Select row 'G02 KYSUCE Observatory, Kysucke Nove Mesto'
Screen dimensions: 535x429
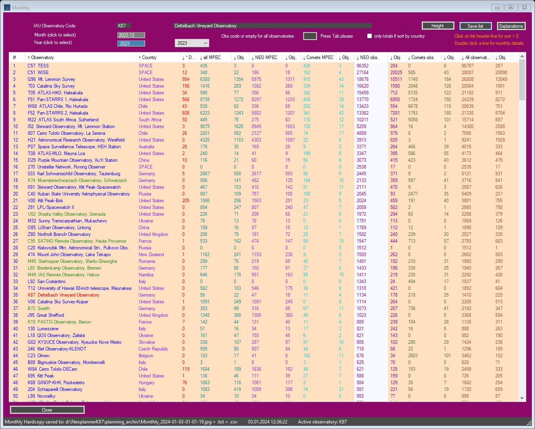pos(264,342)
